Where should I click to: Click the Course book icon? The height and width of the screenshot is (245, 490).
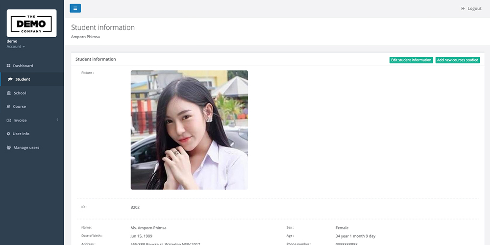tap(8, 106)
